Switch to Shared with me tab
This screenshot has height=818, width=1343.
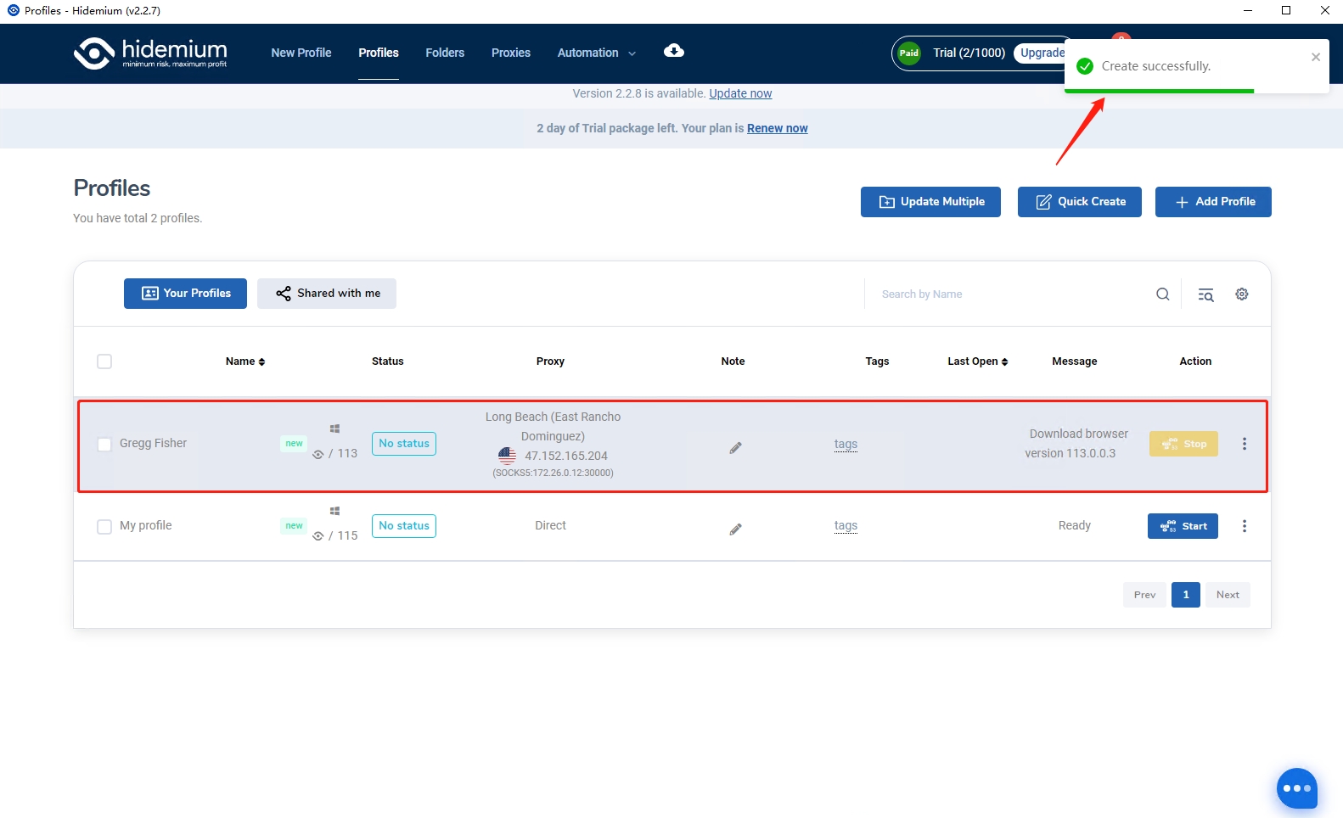327,294
